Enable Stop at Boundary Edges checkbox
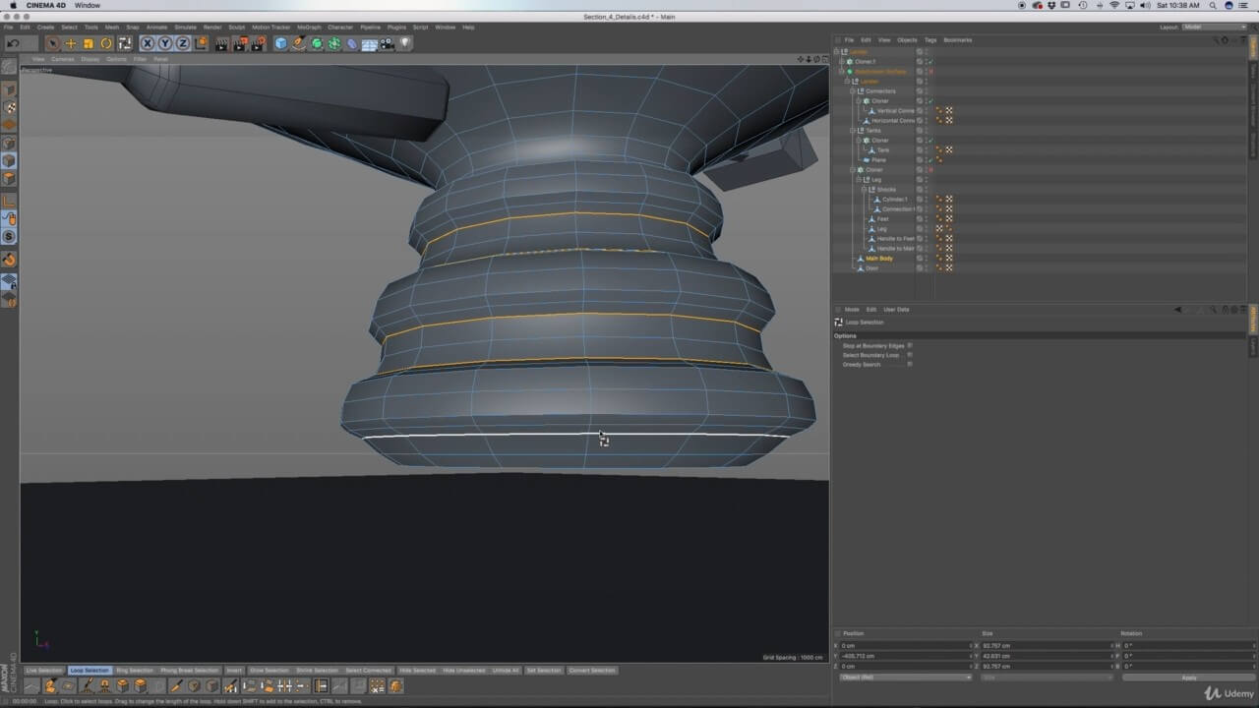This screenshot has width=1259, height=708. coord(910,345)
